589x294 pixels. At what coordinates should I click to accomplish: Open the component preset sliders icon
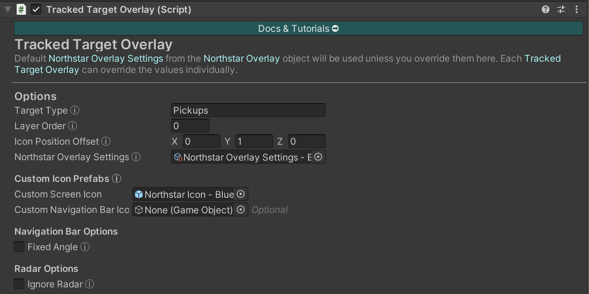[561, 10]
